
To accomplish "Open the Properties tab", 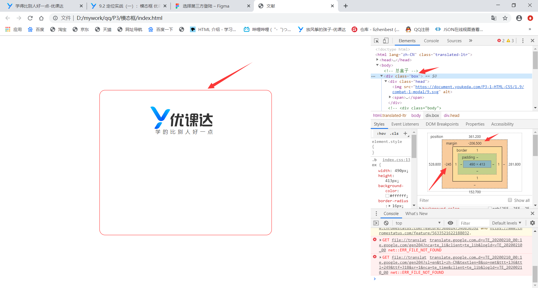I will (475, 124).
